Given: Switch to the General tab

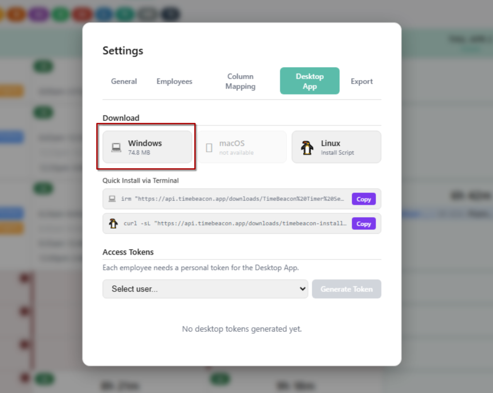Looking at the screenshot, I should pos(124,81).
